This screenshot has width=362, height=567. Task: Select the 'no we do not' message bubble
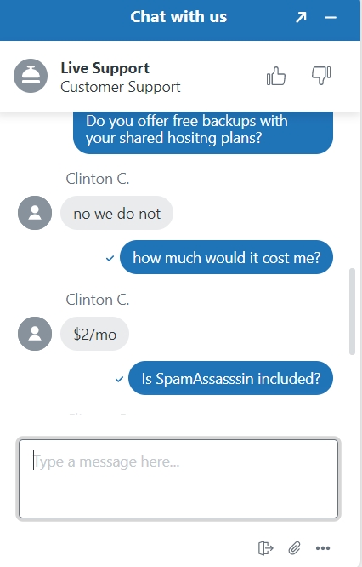116,213
